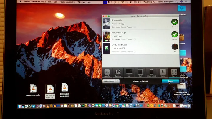Open the Trash in the Dock
This screenshot has height=119, width=212.
[188, 106]
